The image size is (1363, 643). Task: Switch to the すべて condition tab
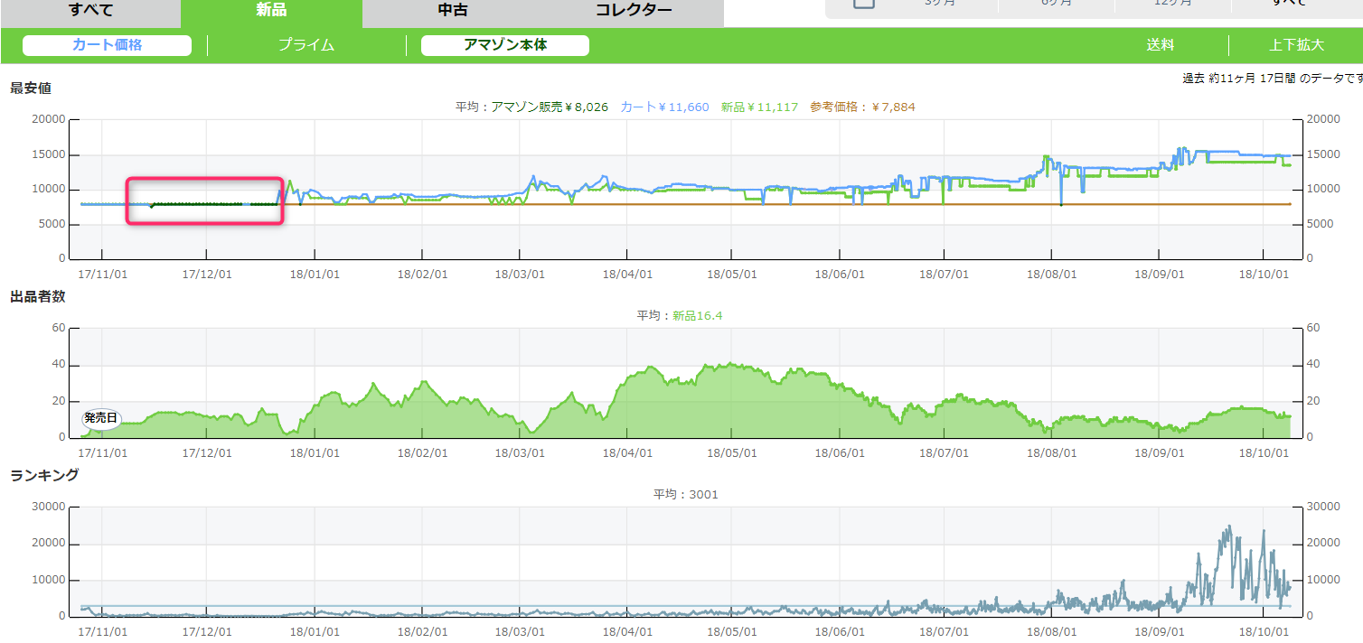click(90, 12)
